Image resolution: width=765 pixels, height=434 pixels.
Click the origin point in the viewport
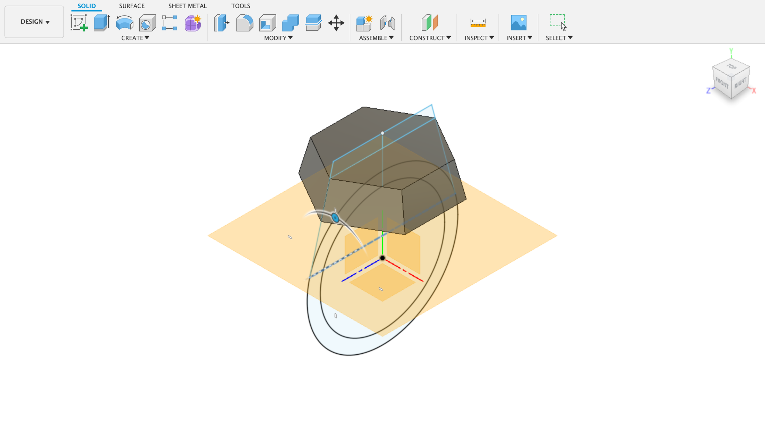pos(382,258)
